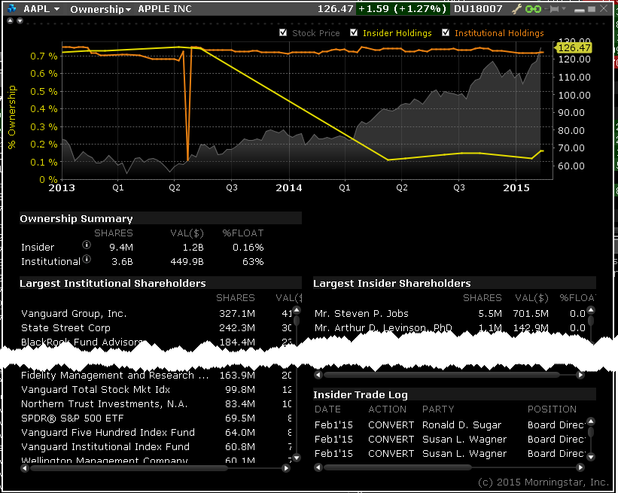Select Northern Trust Investments, N.A. row

coord(156,404)
